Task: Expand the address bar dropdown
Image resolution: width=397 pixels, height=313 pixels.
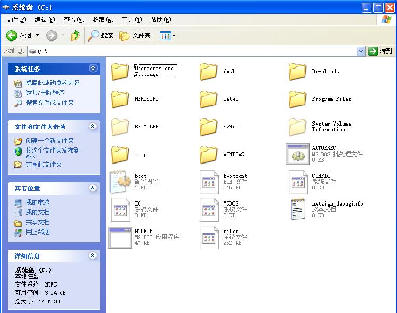Action: [361, 51]
